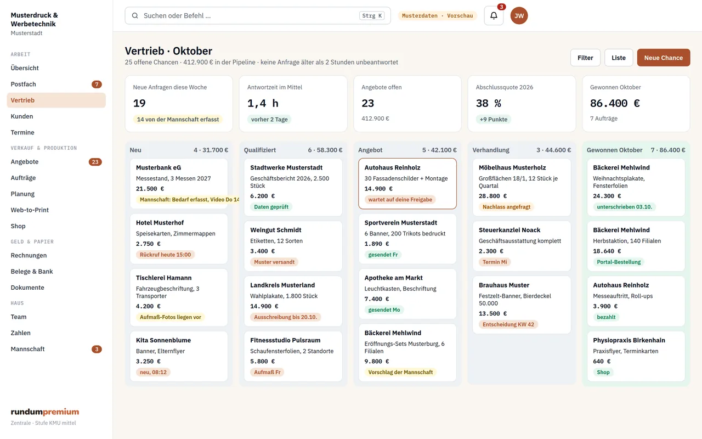Click the "Rückruf heute 15:00" tag

(x=166, y=255)
